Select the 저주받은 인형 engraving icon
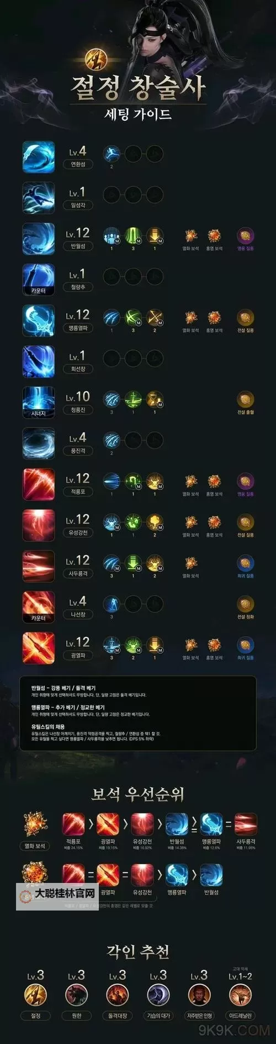The height and width of the screenshot is (1044, 276). (x=199, y=995)
